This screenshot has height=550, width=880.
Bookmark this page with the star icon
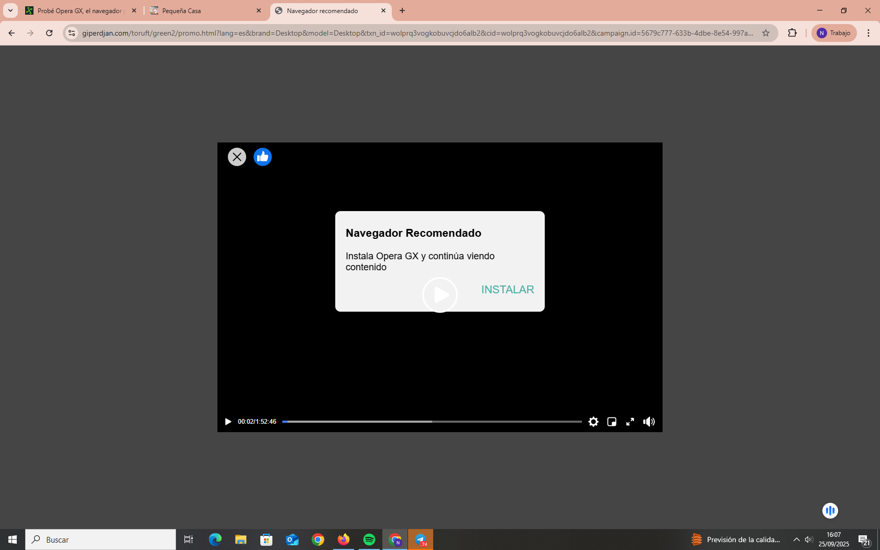(766, 33)
